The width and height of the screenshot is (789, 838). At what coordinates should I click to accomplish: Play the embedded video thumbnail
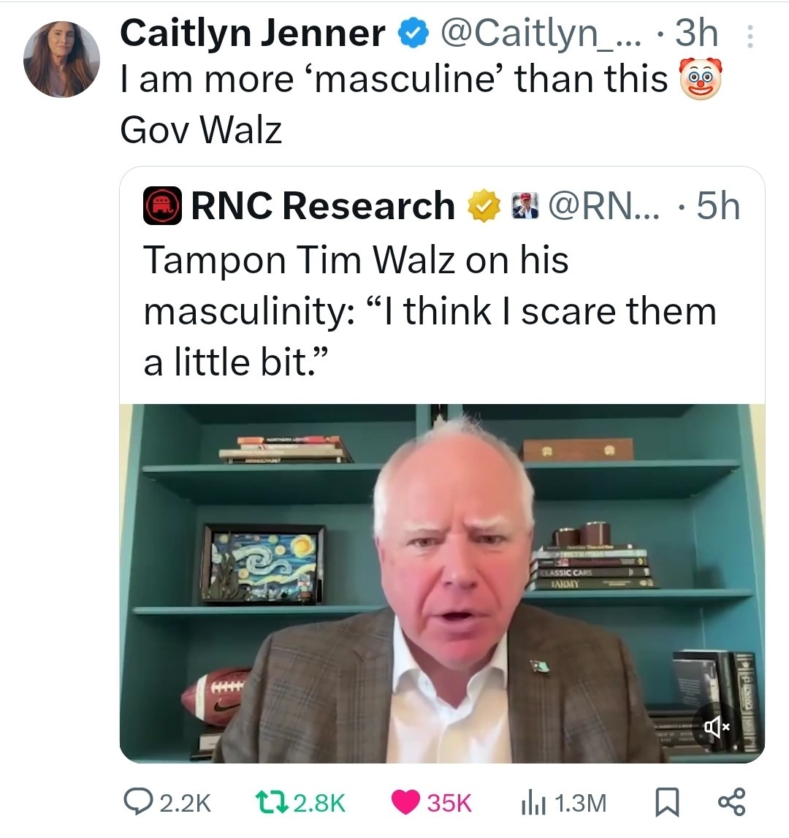(442, 583)
